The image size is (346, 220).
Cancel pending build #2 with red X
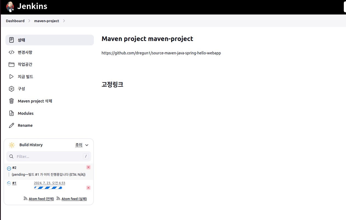88,167
